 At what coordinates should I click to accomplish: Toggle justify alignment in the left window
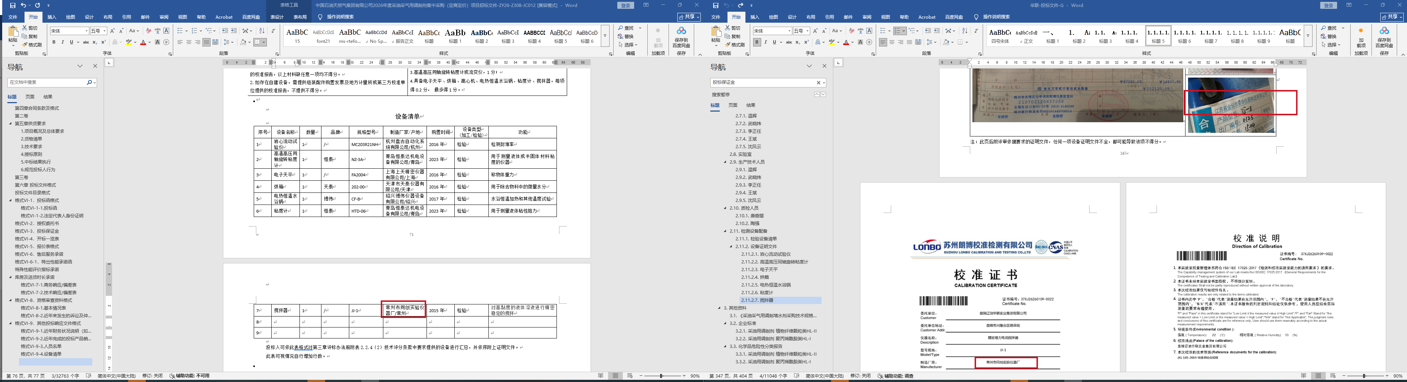(x=206, y=42)
